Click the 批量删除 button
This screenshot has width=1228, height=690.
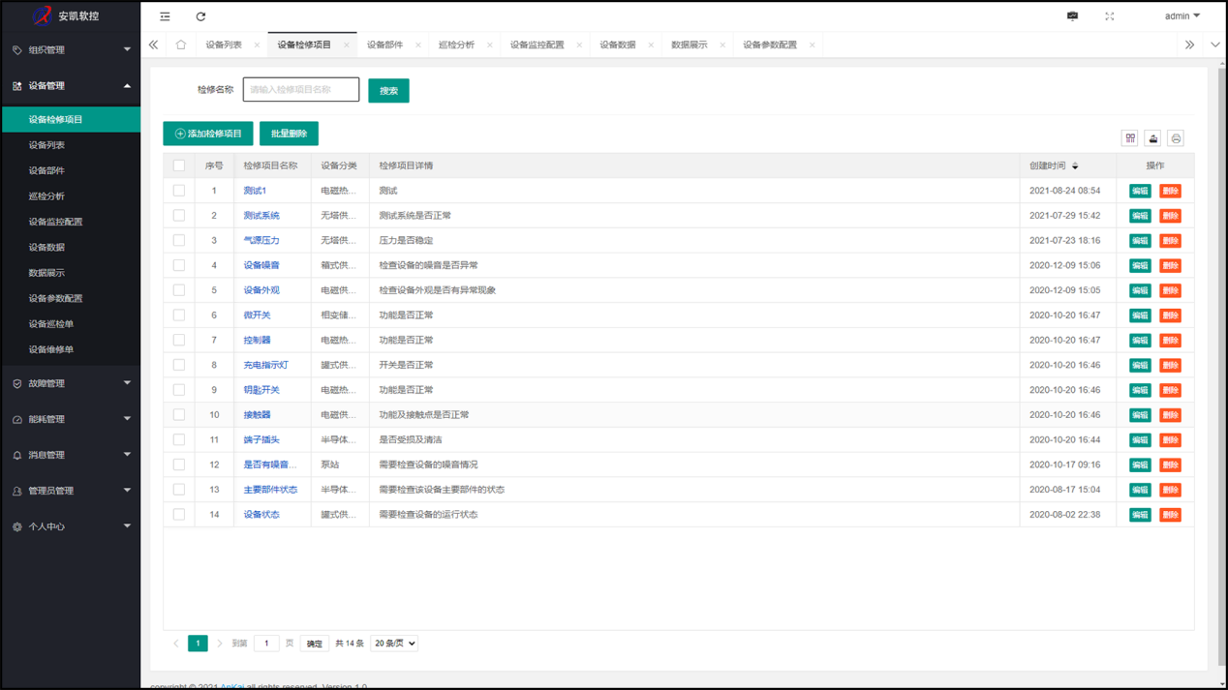[x=289, y=134]
